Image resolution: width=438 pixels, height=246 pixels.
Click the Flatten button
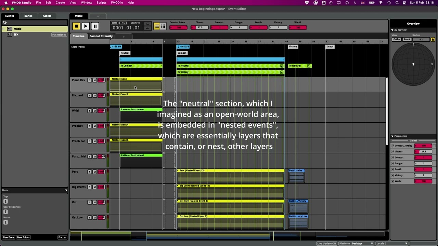pos(62,237)
